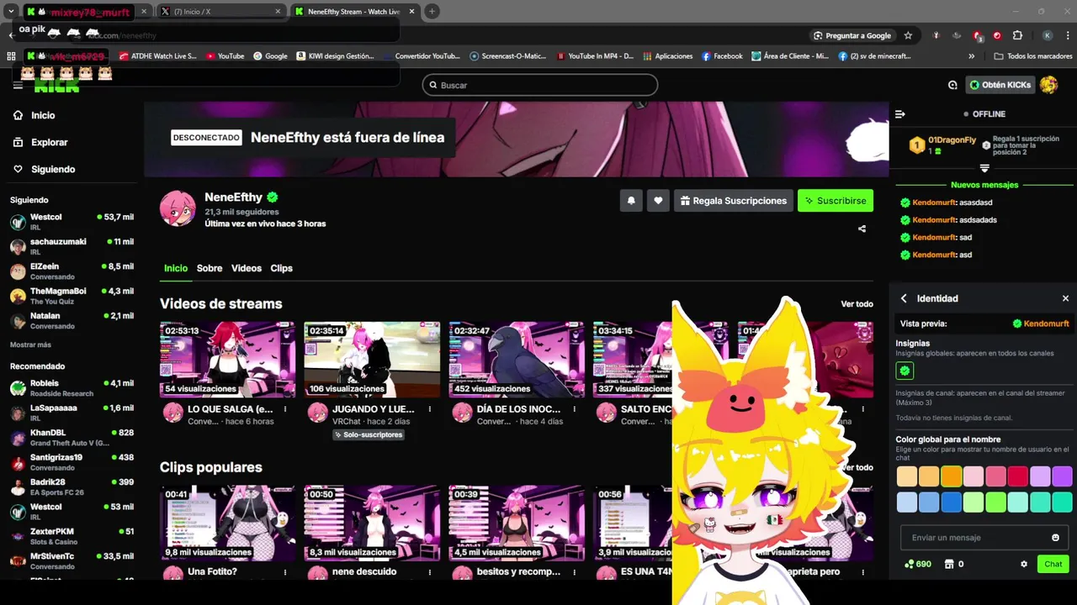Open YouTube bookmark
1077x605 pixels.
(225, 56)
